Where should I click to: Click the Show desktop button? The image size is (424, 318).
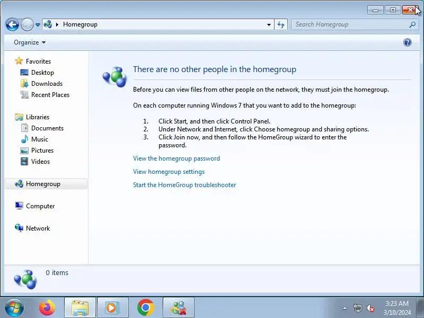[x=420, y=308]
